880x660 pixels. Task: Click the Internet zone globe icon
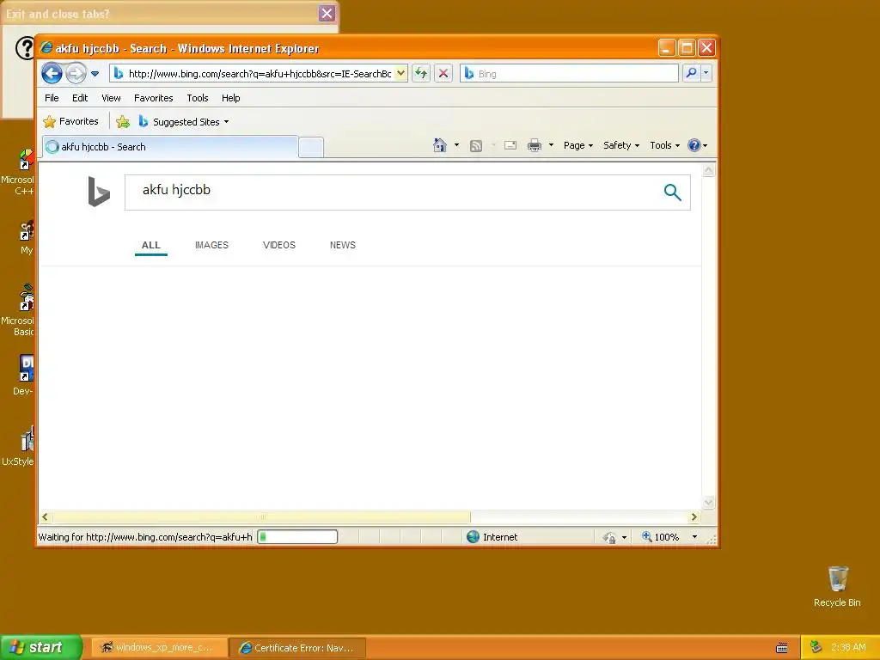tap(474, 537)
